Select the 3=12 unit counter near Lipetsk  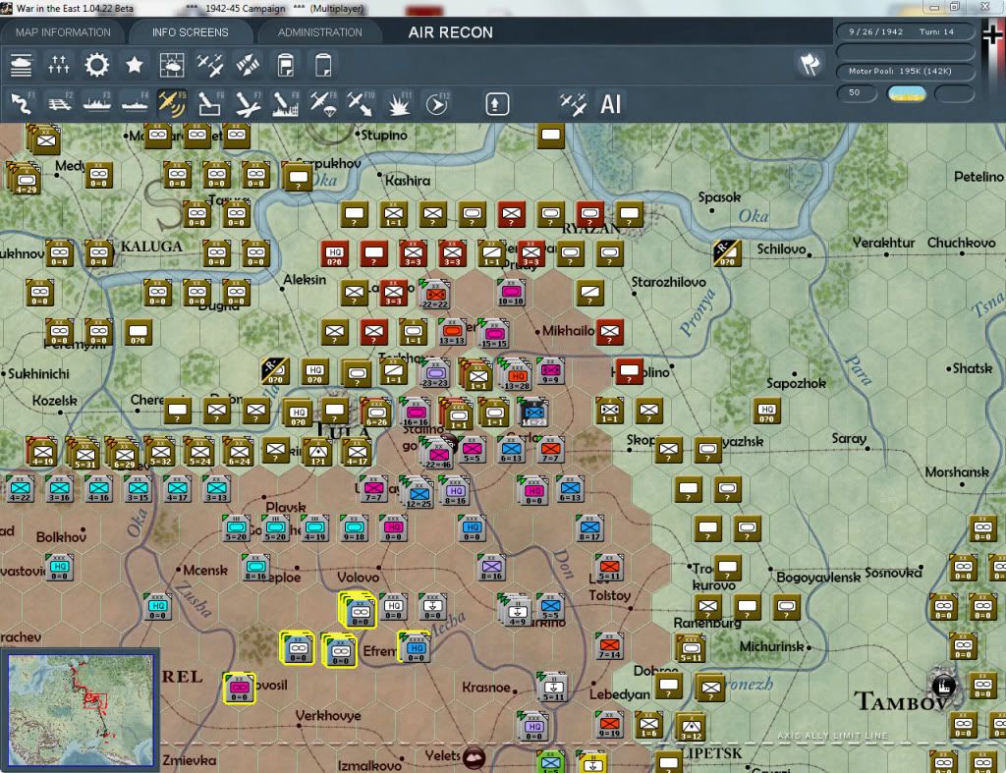tap(691, 727)
